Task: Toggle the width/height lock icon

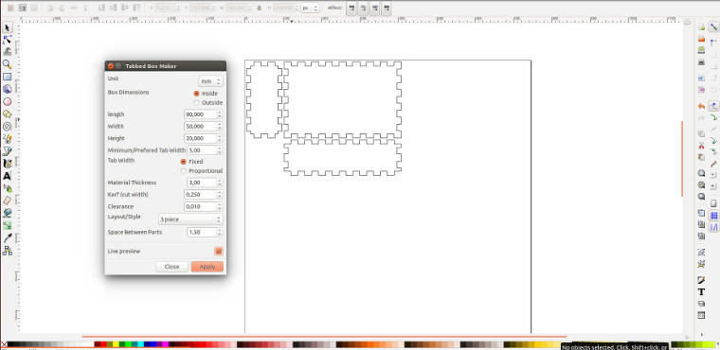Action: [x=260, y=8]
